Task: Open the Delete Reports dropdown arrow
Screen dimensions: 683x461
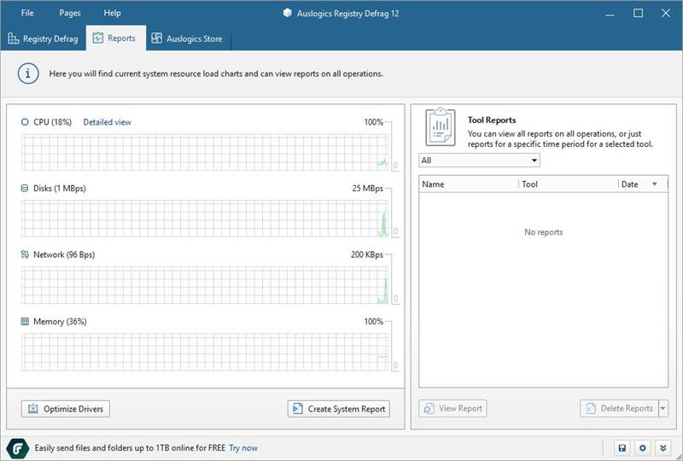Action: click(x=663, y=408)
